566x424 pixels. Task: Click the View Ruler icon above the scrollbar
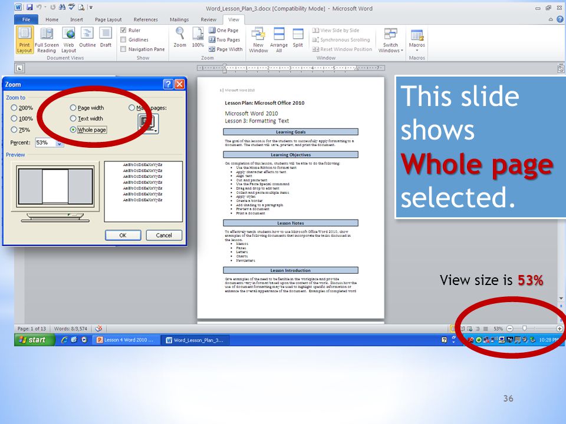(561, 68)
